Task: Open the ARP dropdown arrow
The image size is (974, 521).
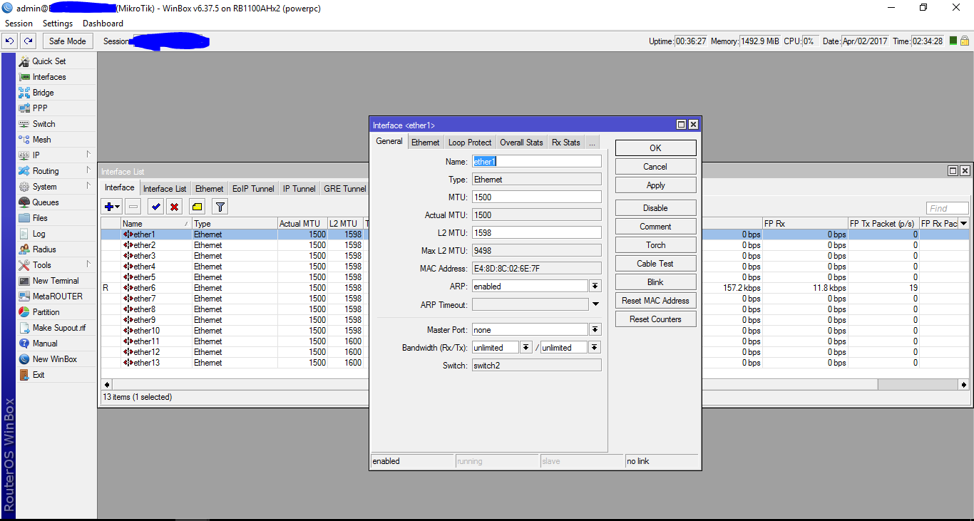Action: 595,286
